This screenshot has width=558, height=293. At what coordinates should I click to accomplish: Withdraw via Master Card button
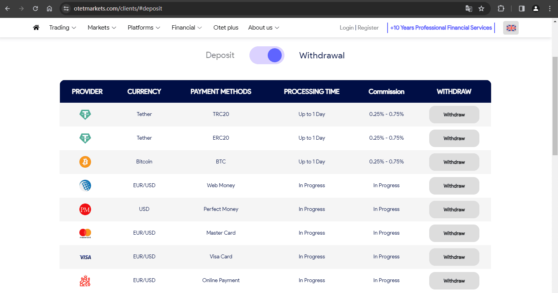(x=454, y=233)
